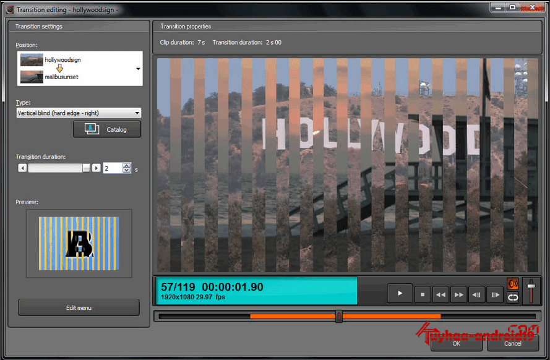
Task: Open the transition Type dropdown
Action: (79, 113)
